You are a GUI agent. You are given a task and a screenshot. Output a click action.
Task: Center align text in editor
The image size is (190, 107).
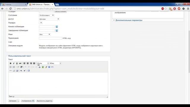[x=28, y=63]
